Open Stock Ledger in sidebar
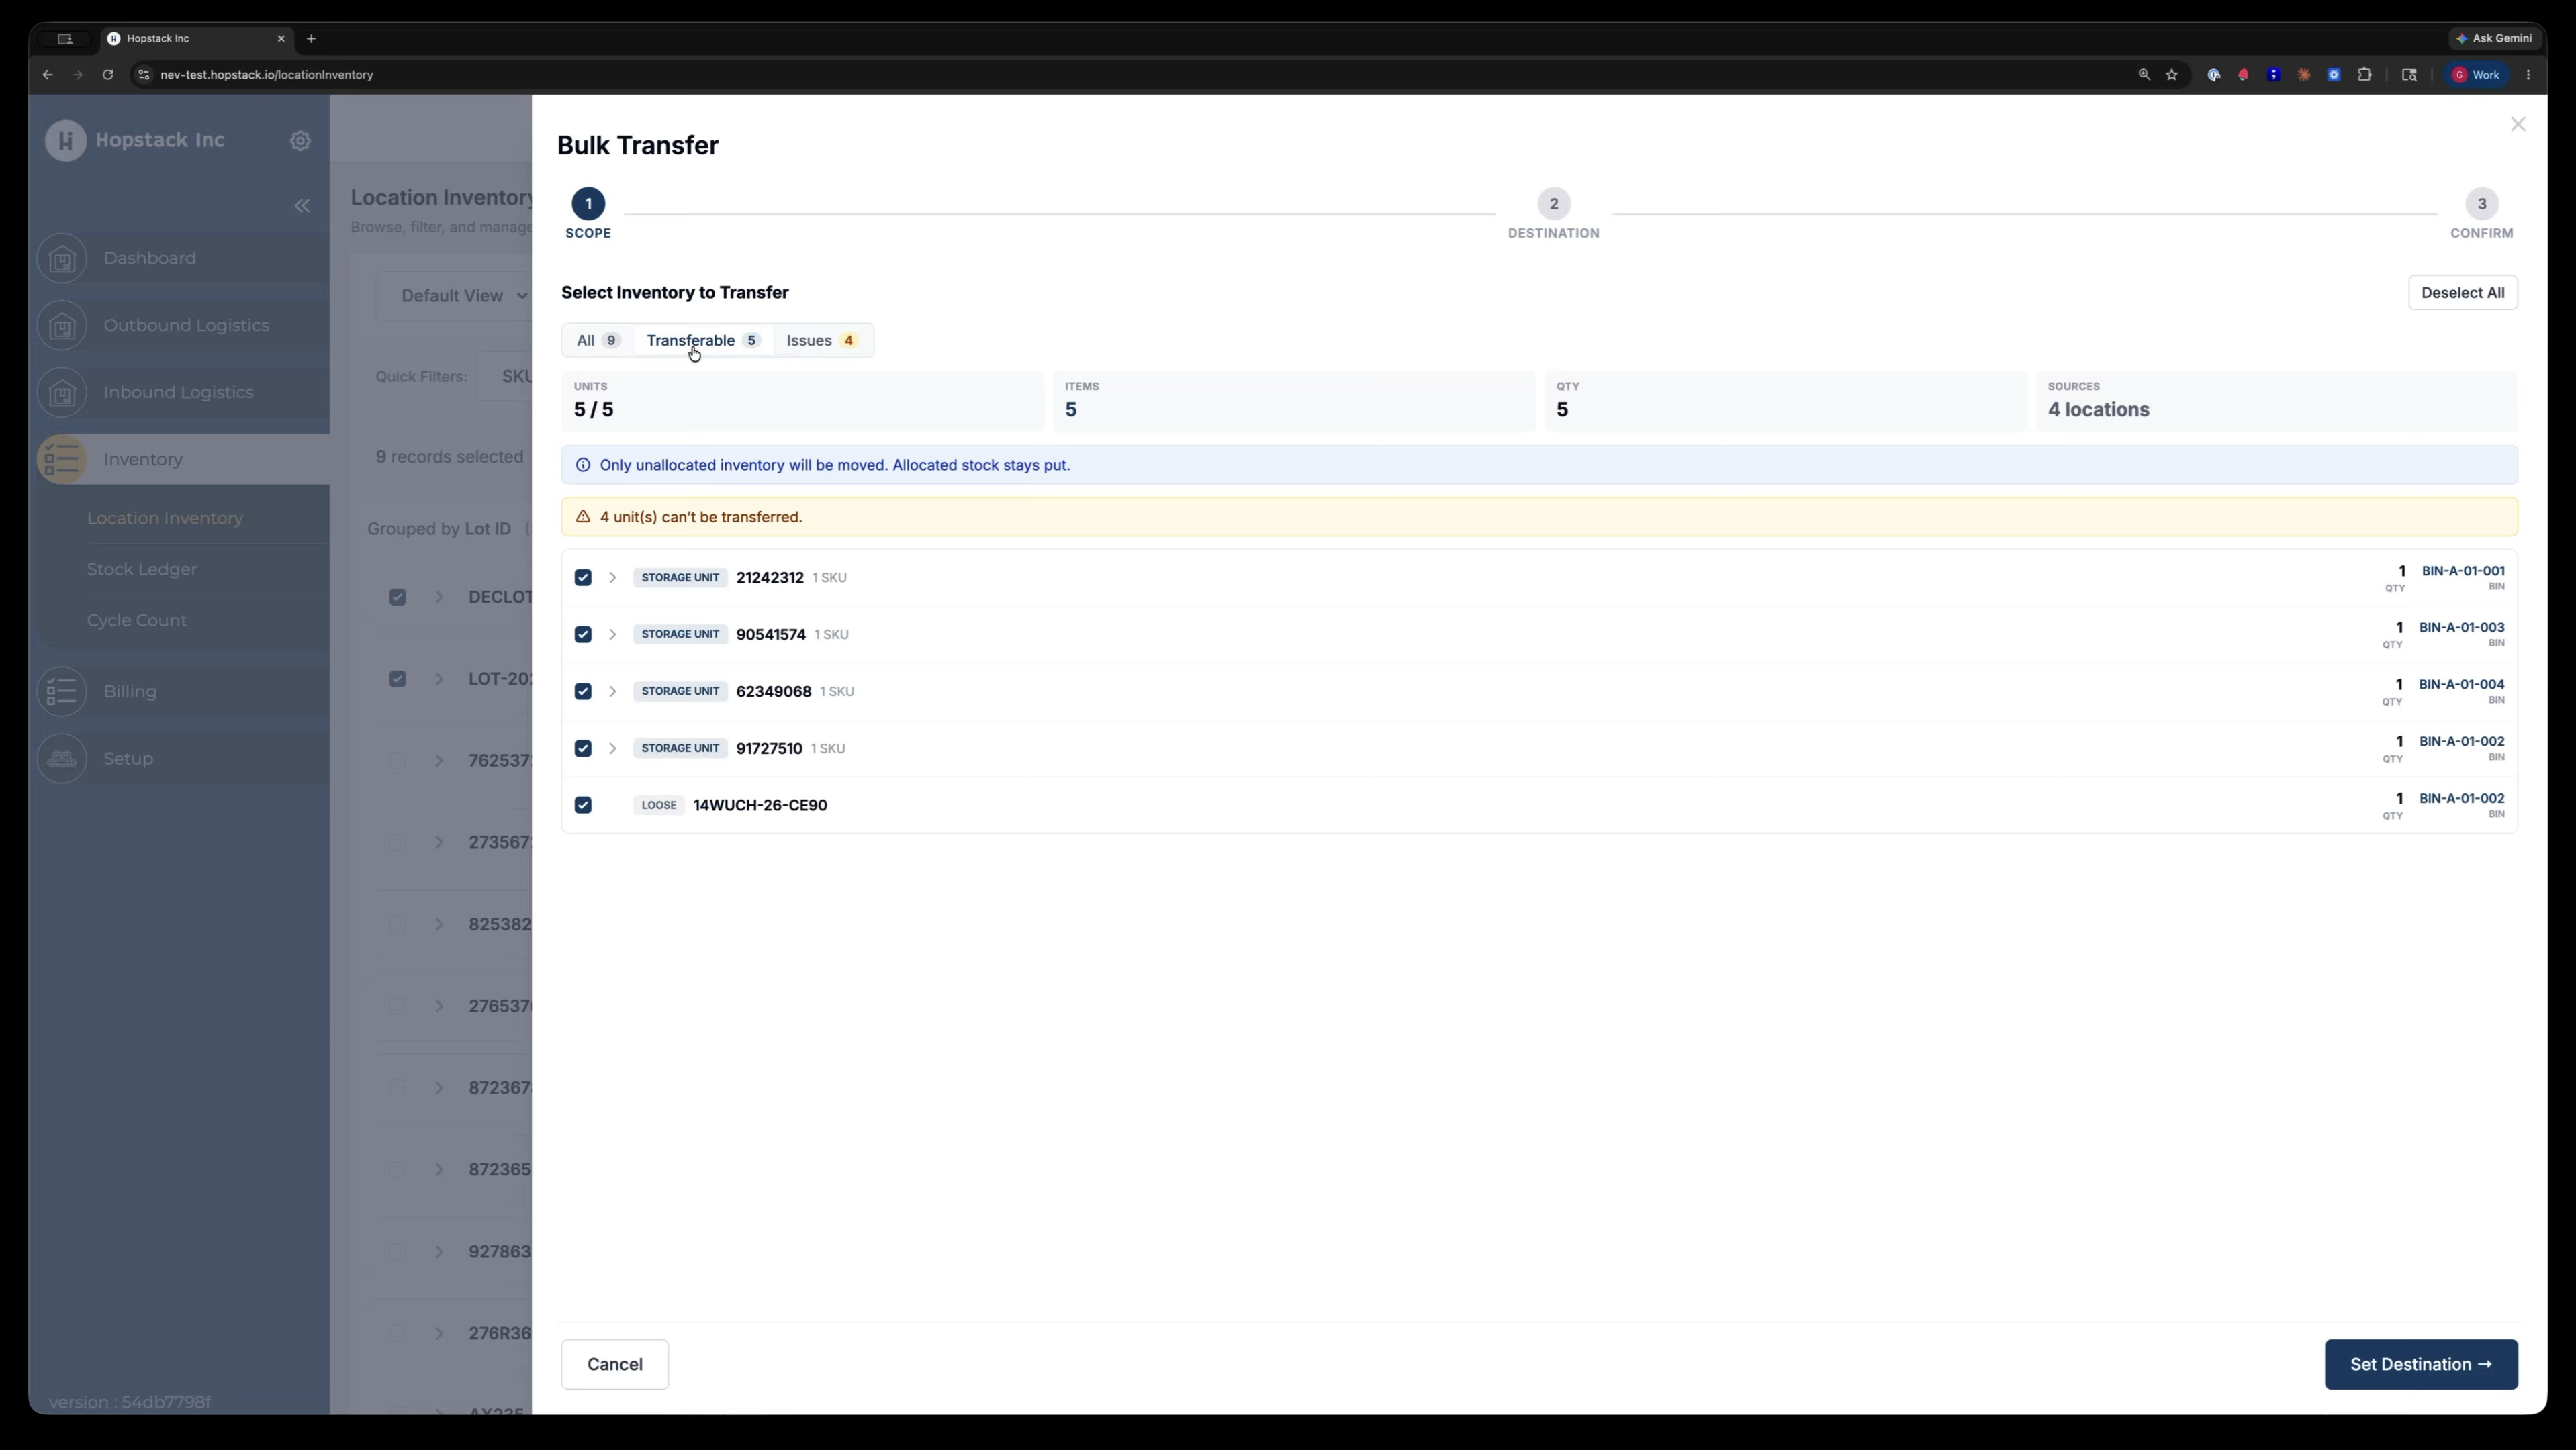Screen dimensions: 2576x1450 pyautogui.click(x=142, y=570)
